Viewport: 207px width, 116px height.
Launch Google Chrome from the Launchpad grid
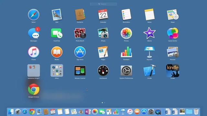(34, 89)
